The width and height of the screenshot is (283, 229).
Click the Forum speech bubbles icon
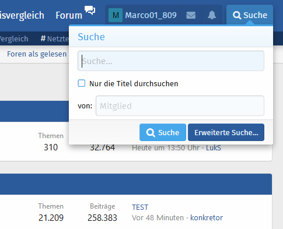click(x=90, y=10)
